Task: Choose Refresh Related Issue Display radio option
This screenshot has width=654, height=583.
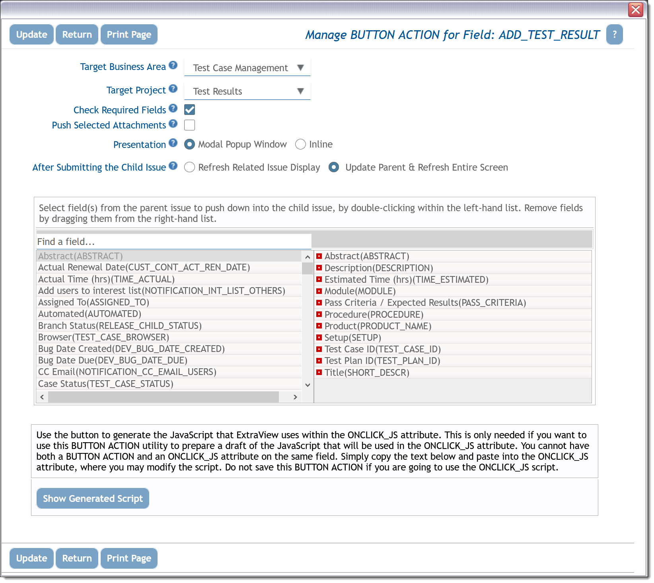Action: [190, 167]
